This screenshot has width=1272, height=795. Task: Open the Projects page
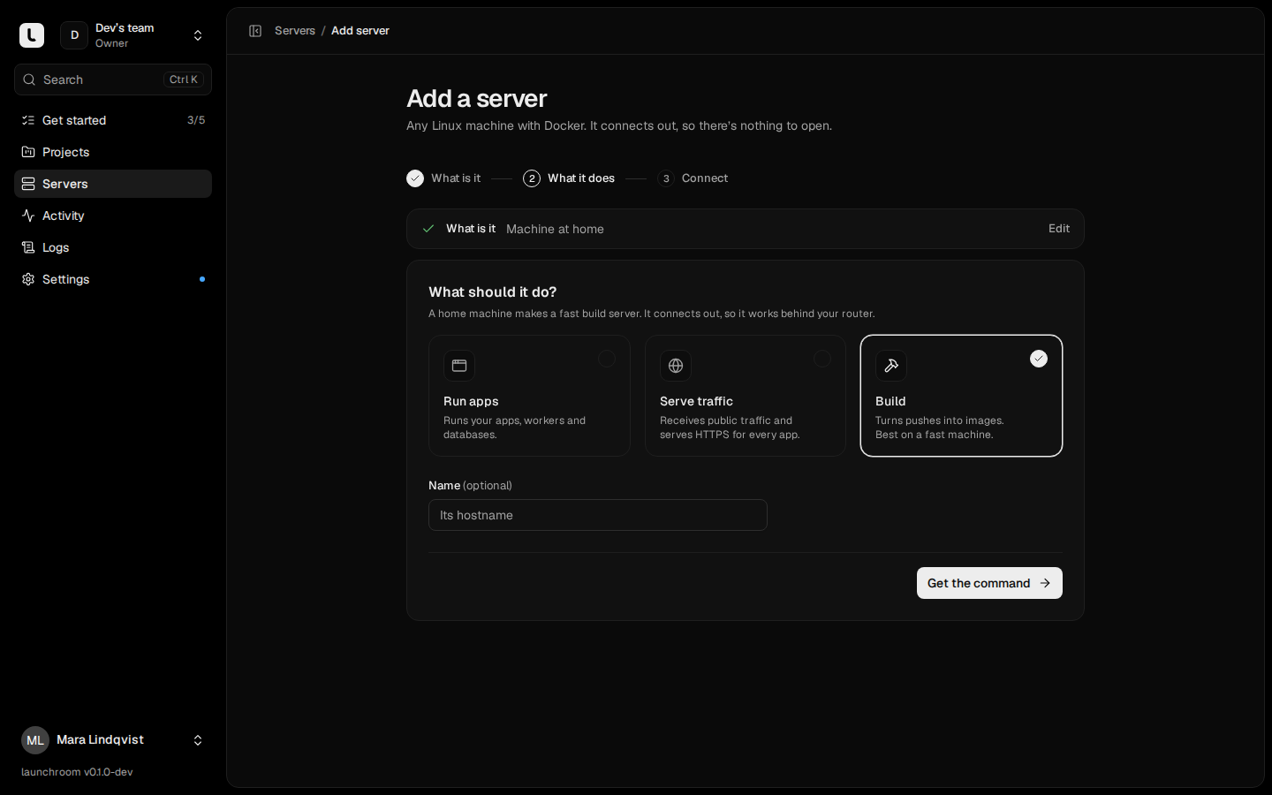(x=113, y=152)
